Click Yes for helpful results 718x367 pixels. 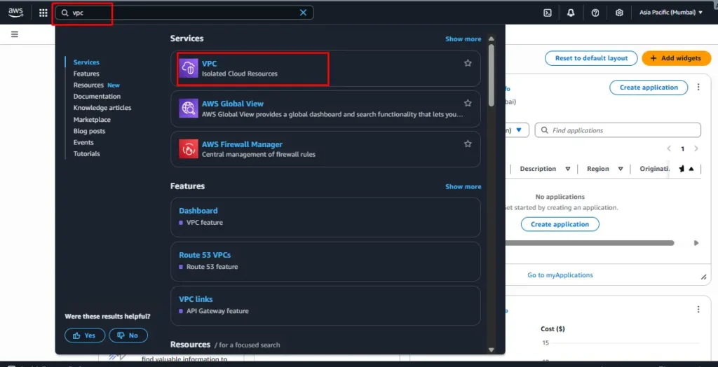pyautogui.click(x=85, y=335)
